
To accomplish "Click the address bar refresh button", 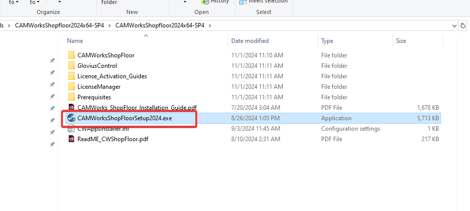I will 463,26.
